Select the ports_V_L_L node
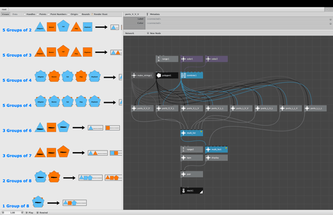The image size is (333, 215). 216,108
